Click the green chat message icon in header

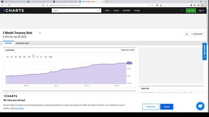tap(182, 10)
